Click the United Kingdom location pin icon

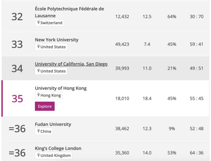coord(38,155)
